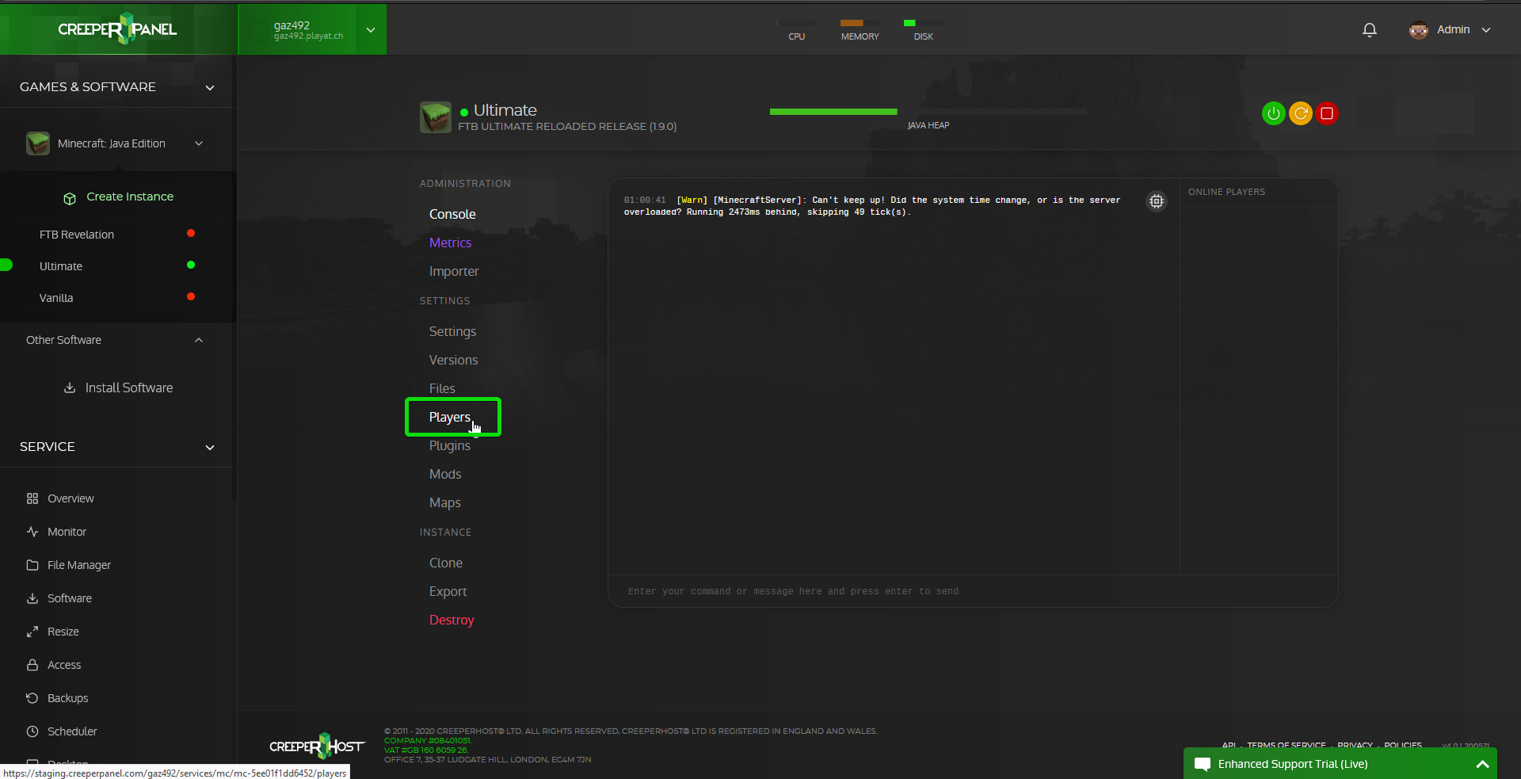Click the Create Instance cube icon
This screenshot has height=779, width=1521.
pyautogui.click(x=70, y=198)
